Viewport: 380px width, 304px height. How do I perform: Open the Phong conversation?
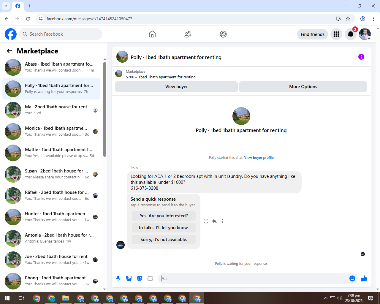[51, 281]
